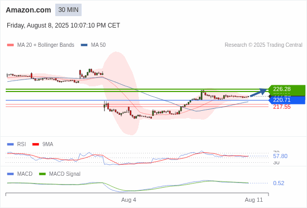The image size is (307, 208).
Task: Click the RSI legend blue swatch
Action: [10, 145]
